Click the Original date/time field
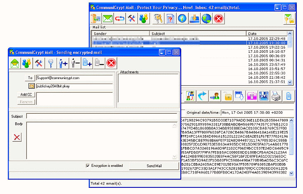 pos(258,112)
